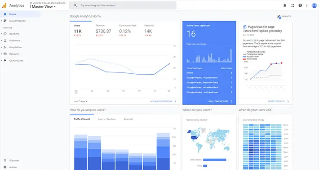This screenshot has width=319, height=170.
Task: Open the Last 7 days date dropdown
Action: pos(80,101)
